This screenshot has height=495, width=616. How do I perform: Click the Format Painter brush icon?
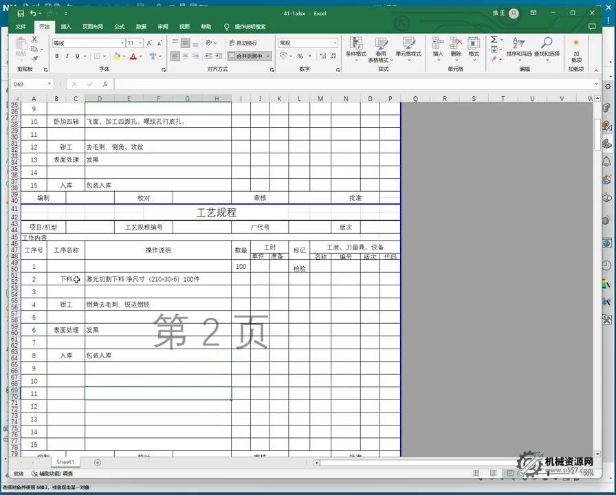coord(34,59)
